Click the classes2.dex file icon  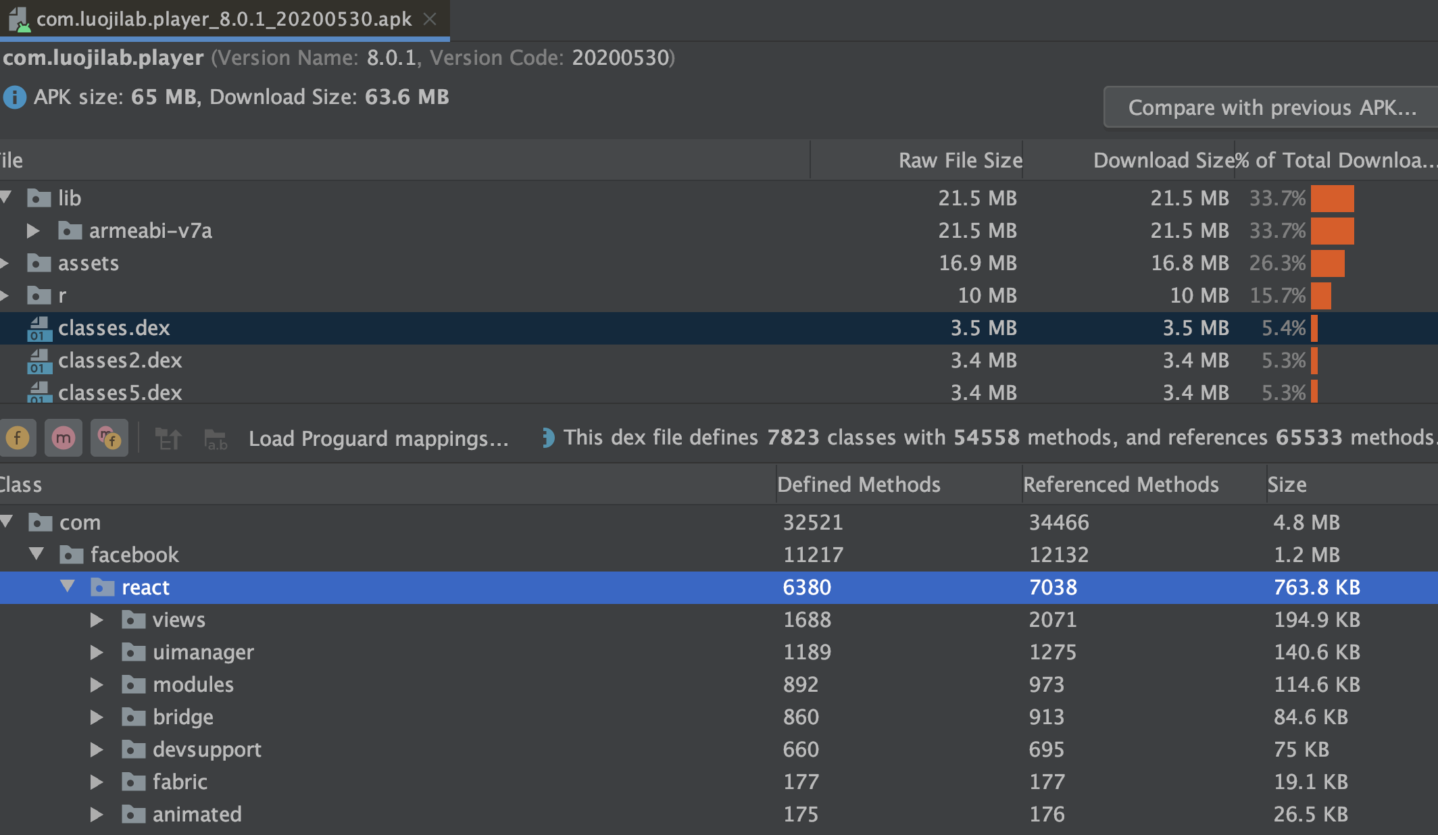[x=39, y=361]
